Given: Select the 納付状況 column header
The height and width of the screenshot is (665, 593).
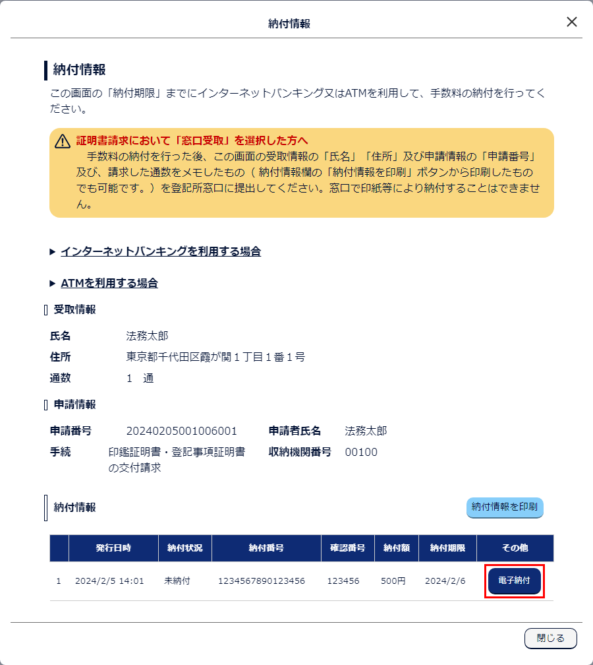Looking at the screenshot, I should point(185,548).
